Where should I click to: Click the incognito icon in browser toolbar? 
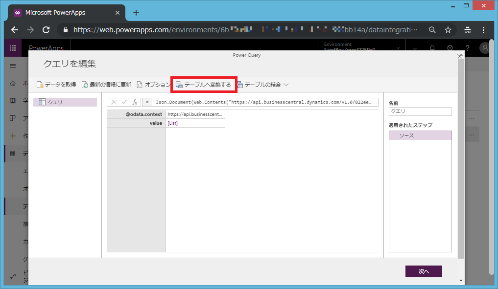[468, 30]
